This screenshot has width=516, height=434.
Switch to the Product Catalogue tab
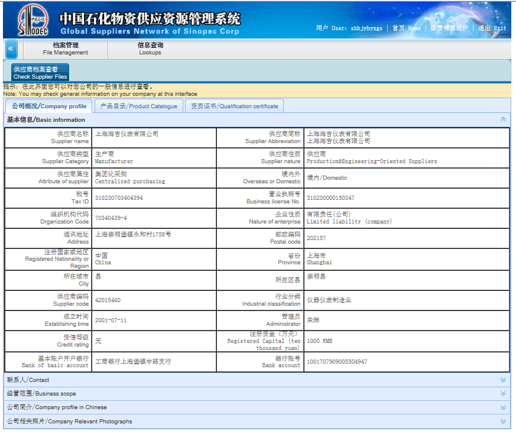click(138, 106)
